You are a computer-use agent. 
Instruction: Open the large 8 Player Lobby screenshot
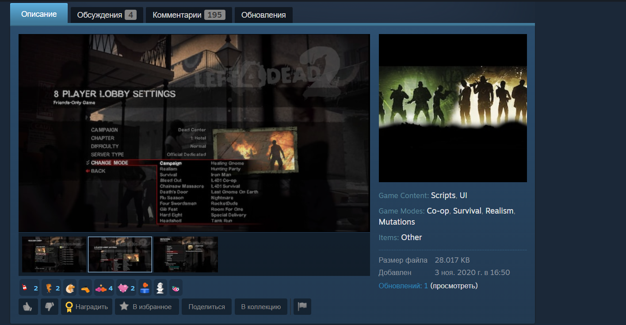click(194, 133)
